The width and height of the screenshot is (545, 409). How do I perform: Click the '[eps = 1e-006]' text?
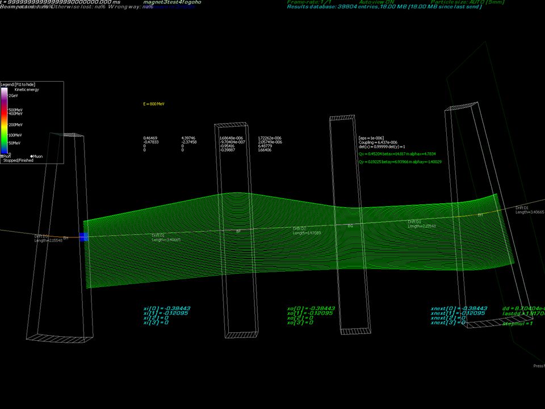371,138
